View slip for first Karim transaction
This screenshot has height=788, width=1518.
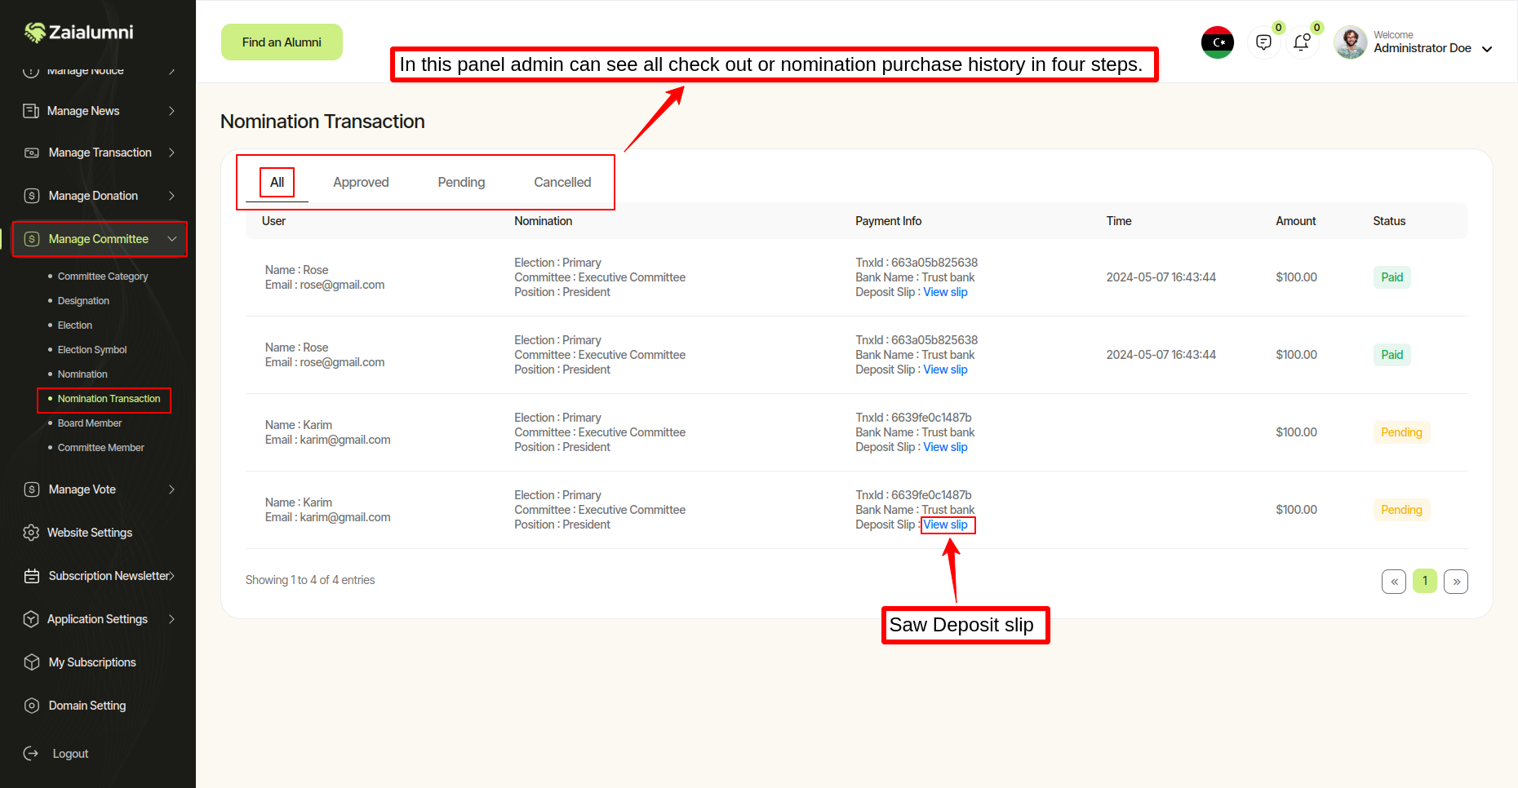click(945, 447)
